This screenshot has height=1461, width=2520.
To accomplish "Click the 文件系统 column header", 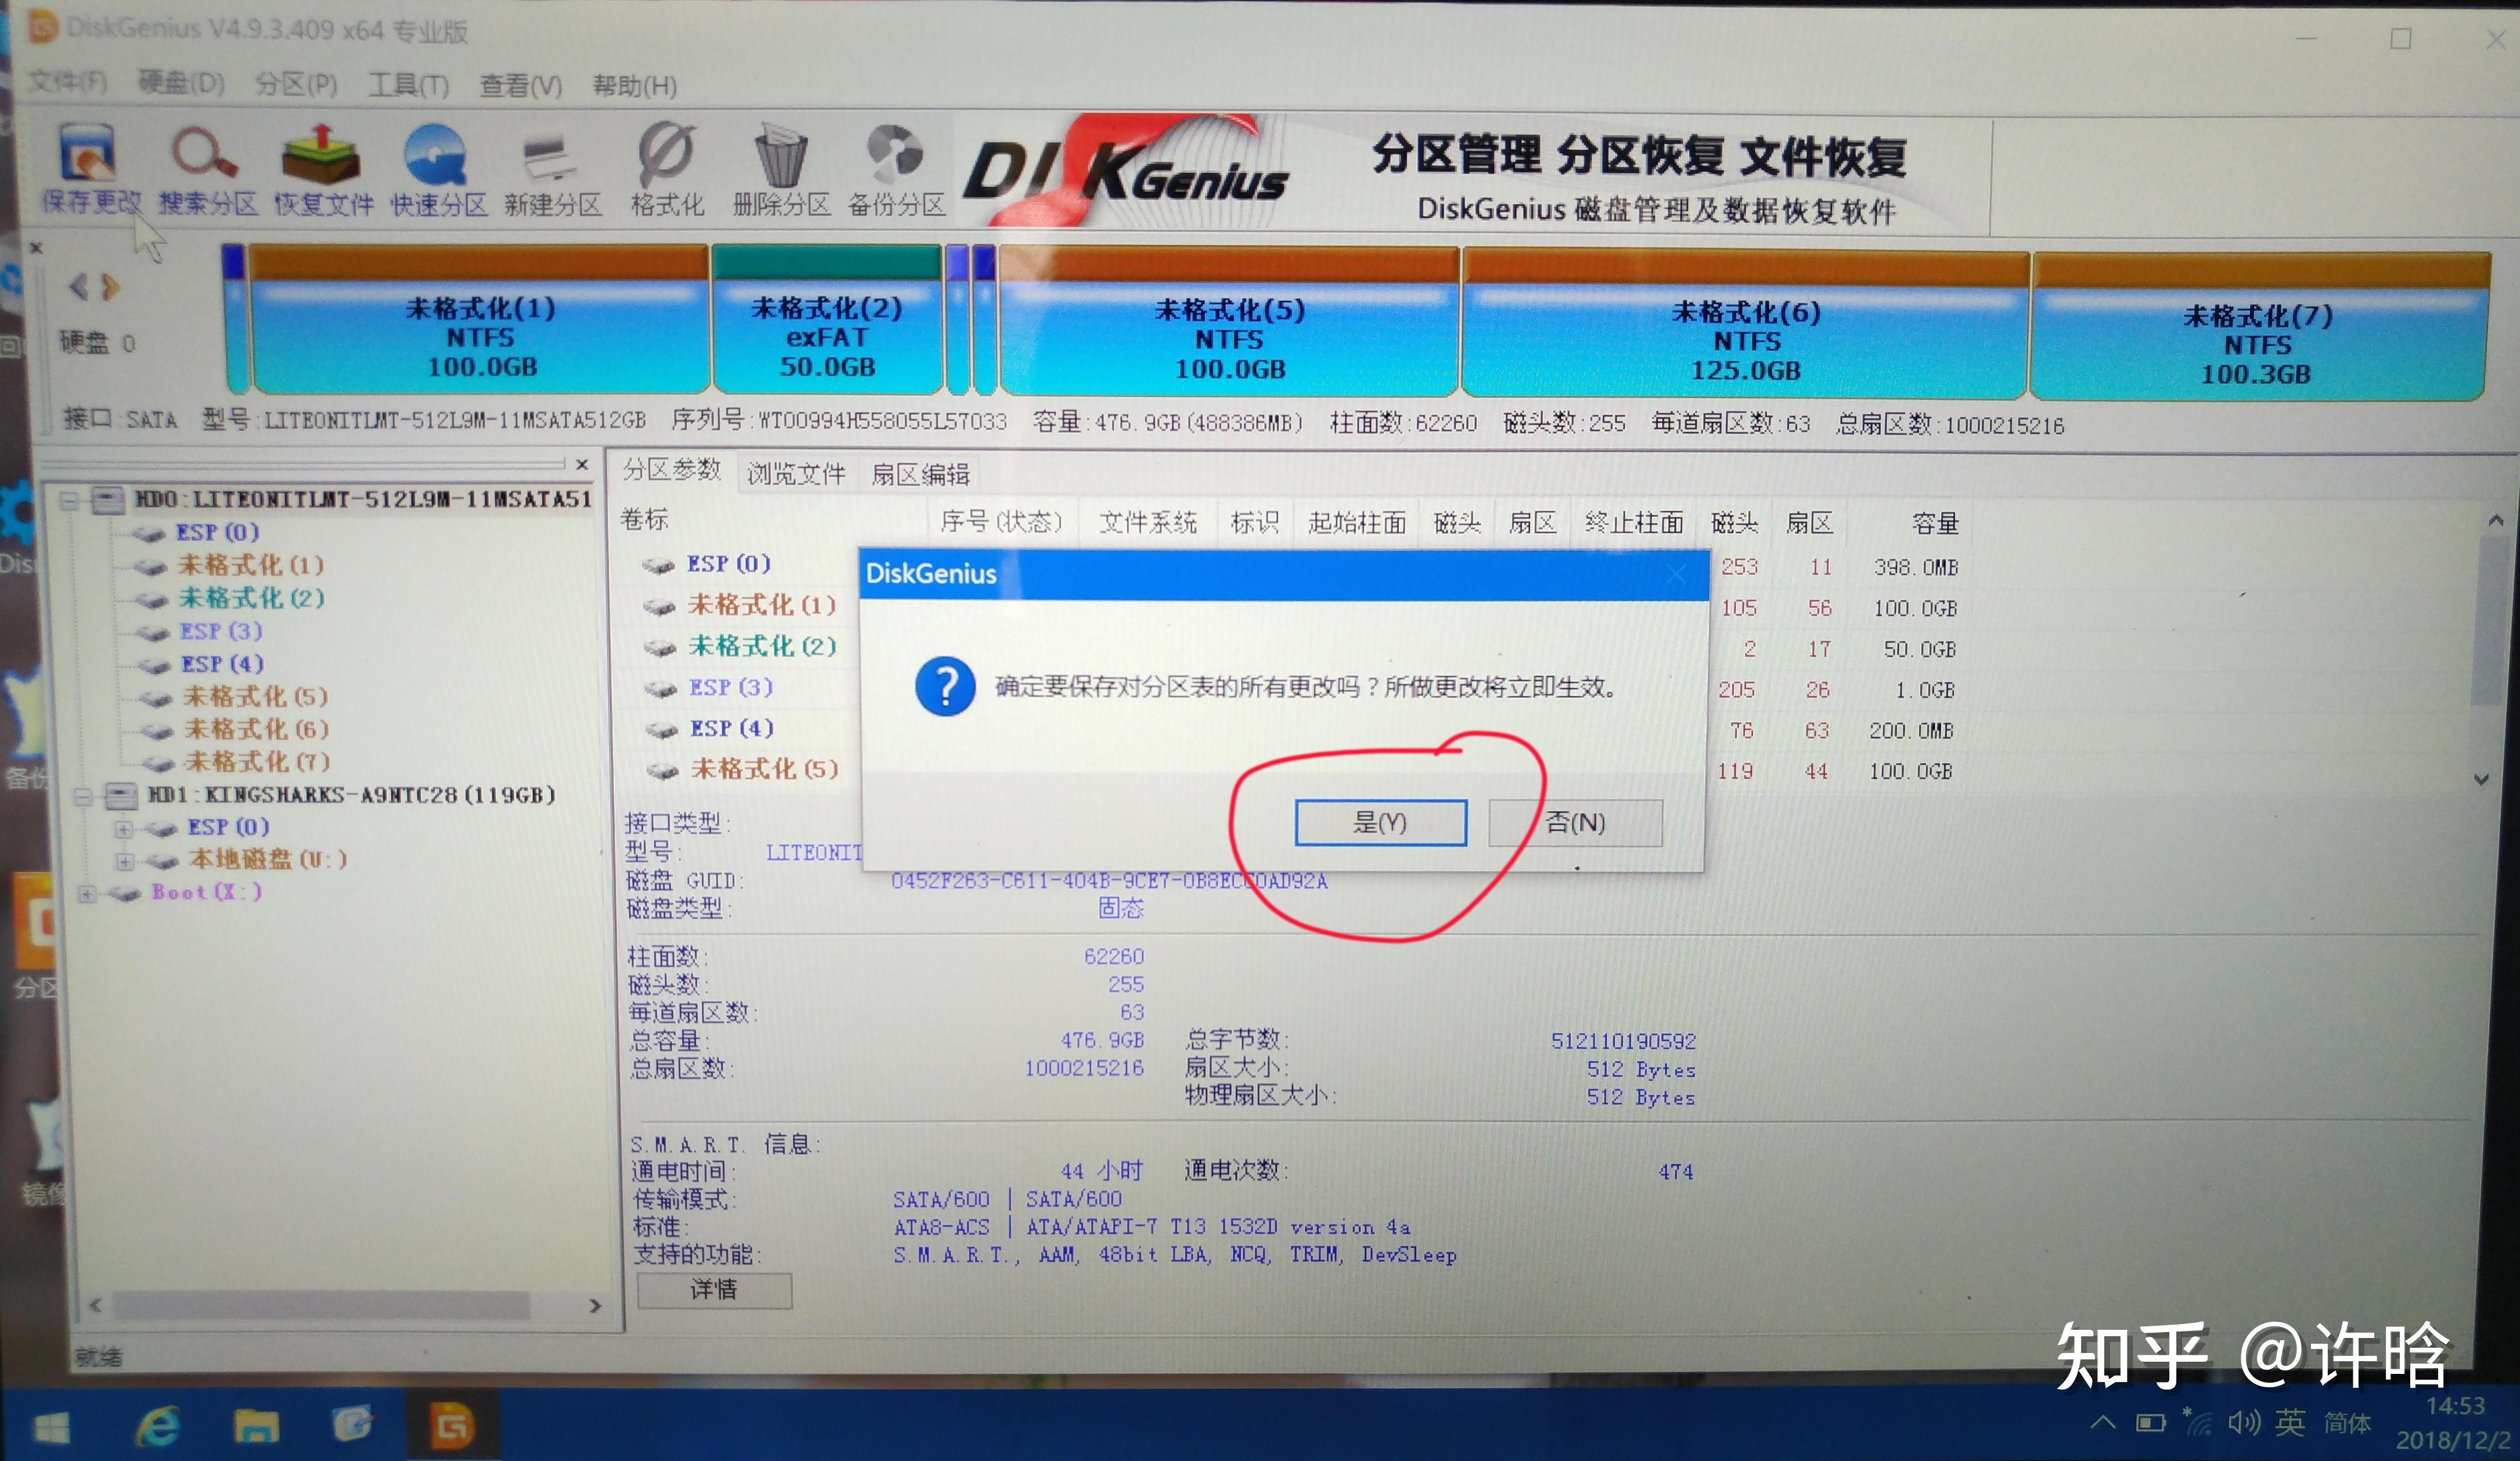I will (x=1148, y=522).
